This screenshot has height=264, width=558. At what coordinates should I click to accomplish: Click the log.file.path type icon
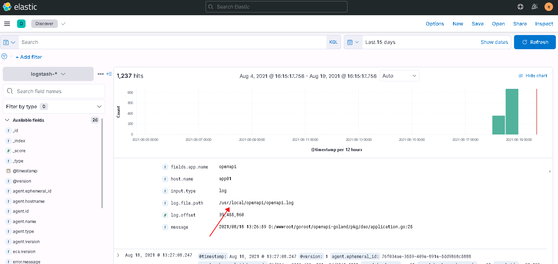coord(165,203)
